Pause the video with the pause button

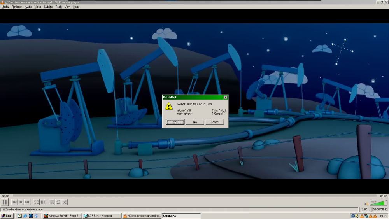pyautogui.click(x=5, y=202)
